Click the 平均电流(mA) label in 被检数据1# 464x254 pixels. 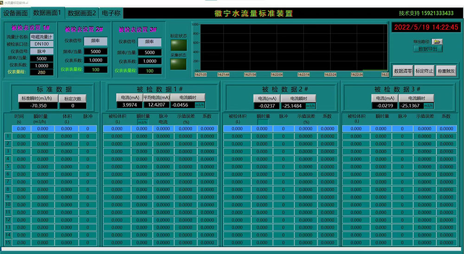156,97
